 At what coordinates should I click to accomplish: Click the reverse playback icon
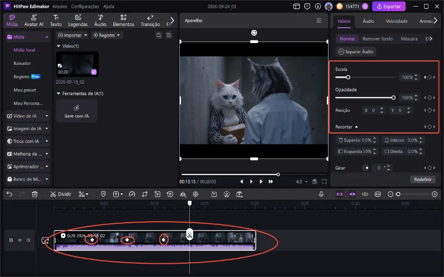[x=170, y=194]
